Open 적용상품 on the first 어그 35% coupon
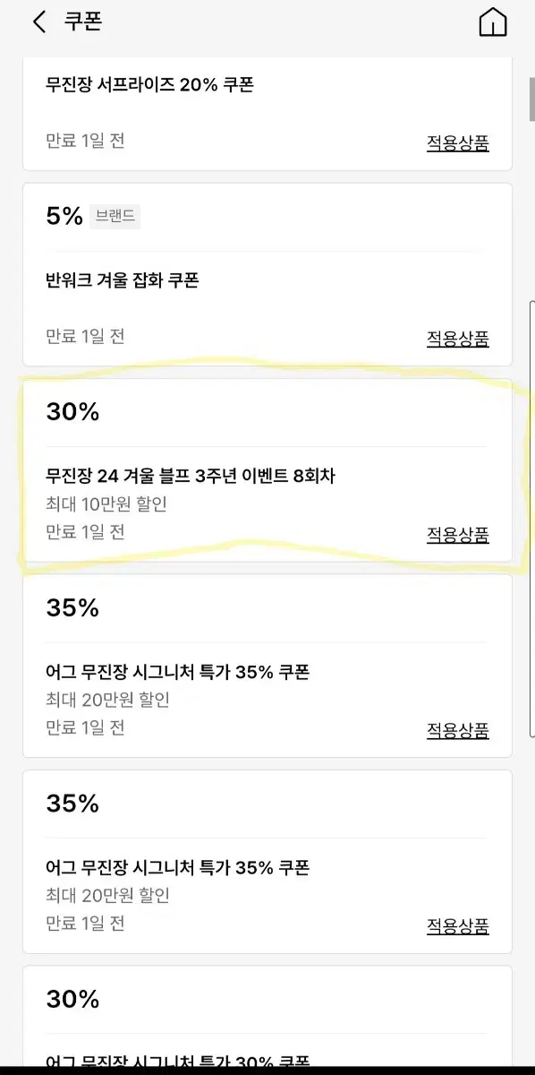This screenshot has height=1075, width=535. [x=457, y=729]
